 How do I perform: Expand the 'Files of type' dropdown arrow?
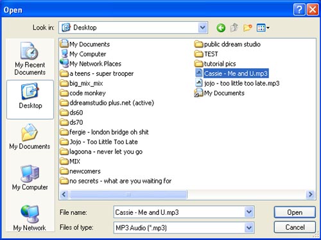point(249,228)
